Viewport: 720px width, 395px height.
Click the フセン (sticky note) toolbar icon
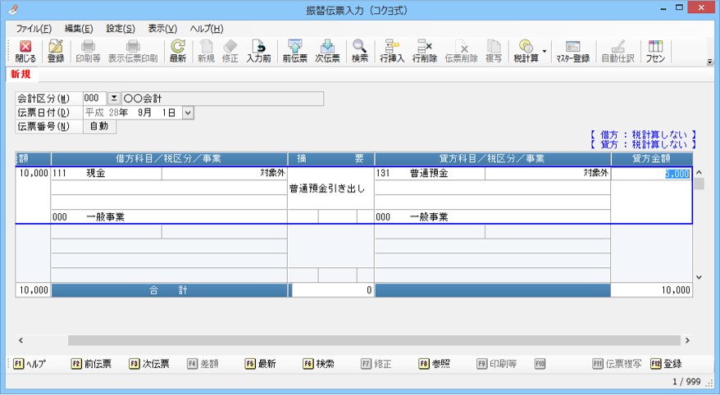coord(655,52)
